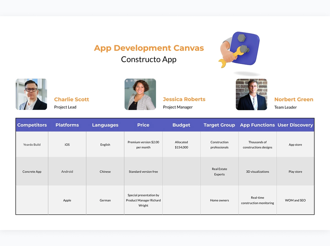Click the Construction professionals cell
The height and width of the screenshot is (246, 330).
(219, 144)
